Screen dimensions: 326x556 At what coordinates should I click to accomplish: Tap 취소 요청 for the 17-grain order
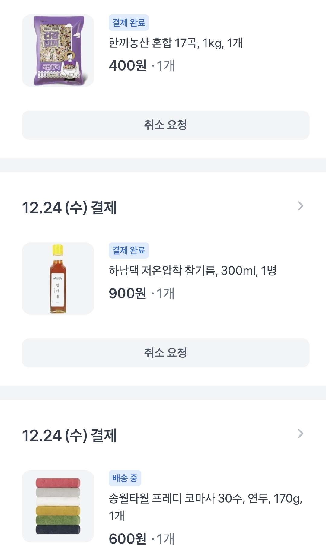pos(166,125)
